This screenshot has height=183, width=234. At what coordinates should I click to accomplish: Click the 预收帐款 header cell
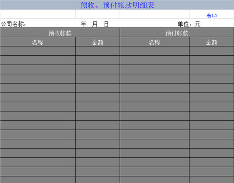click(x=60, y=33)
